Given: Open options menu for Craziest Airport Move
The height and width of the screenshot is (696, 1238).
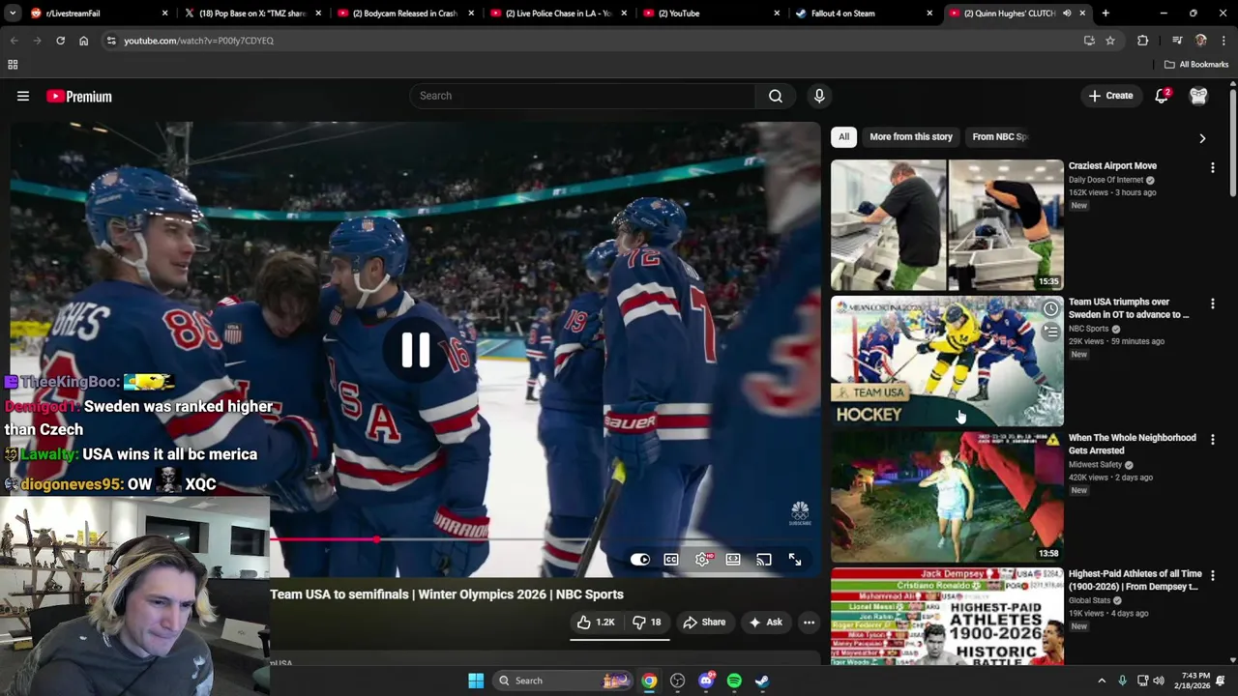Looking at the screenshot, I should 1213,167.
